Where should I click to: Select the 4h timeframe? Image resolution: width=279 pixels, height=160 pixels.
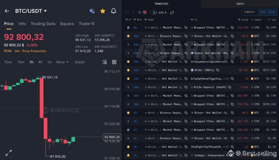pyautogui.click(x=40, y=62)
